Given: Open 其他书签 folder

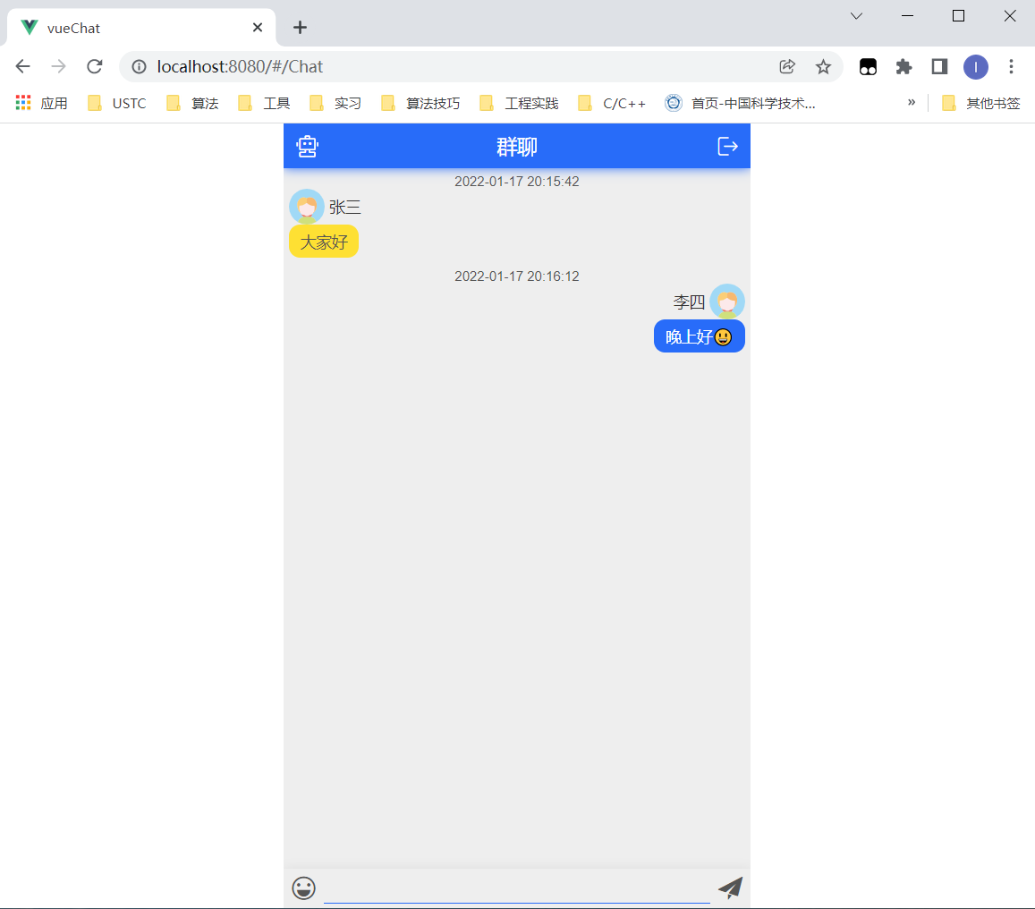Looking at the screenshot, I should tap(980, 103).
